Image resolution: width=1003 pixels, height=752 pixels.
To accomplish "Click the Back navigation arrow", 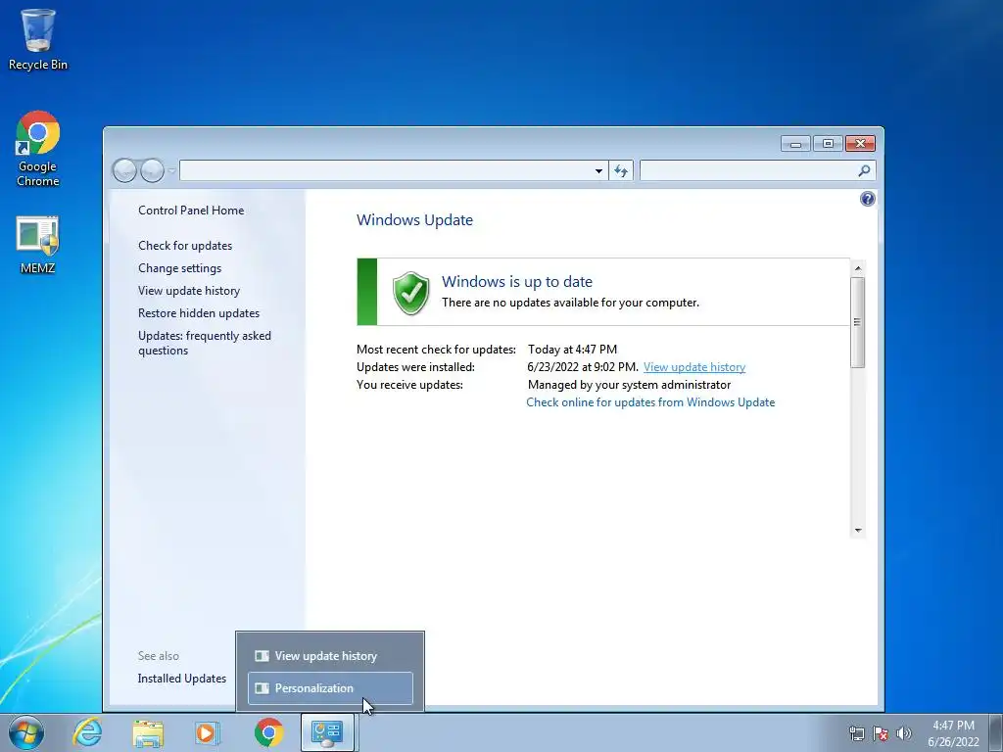I will coord(124,170).
